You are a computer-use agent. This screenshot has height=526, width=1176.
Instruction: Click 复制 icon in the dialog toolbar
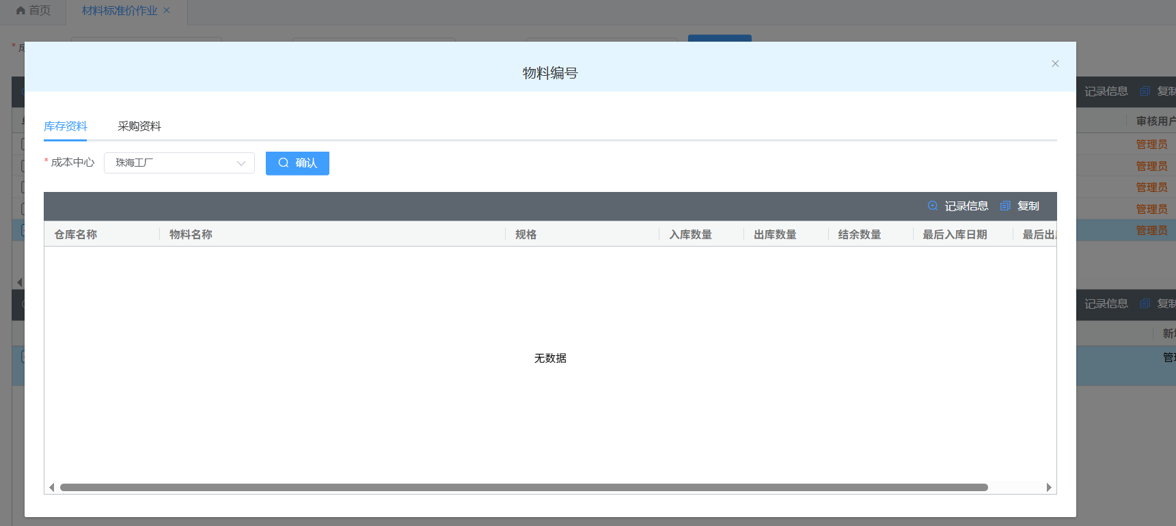click(1005, 206)
